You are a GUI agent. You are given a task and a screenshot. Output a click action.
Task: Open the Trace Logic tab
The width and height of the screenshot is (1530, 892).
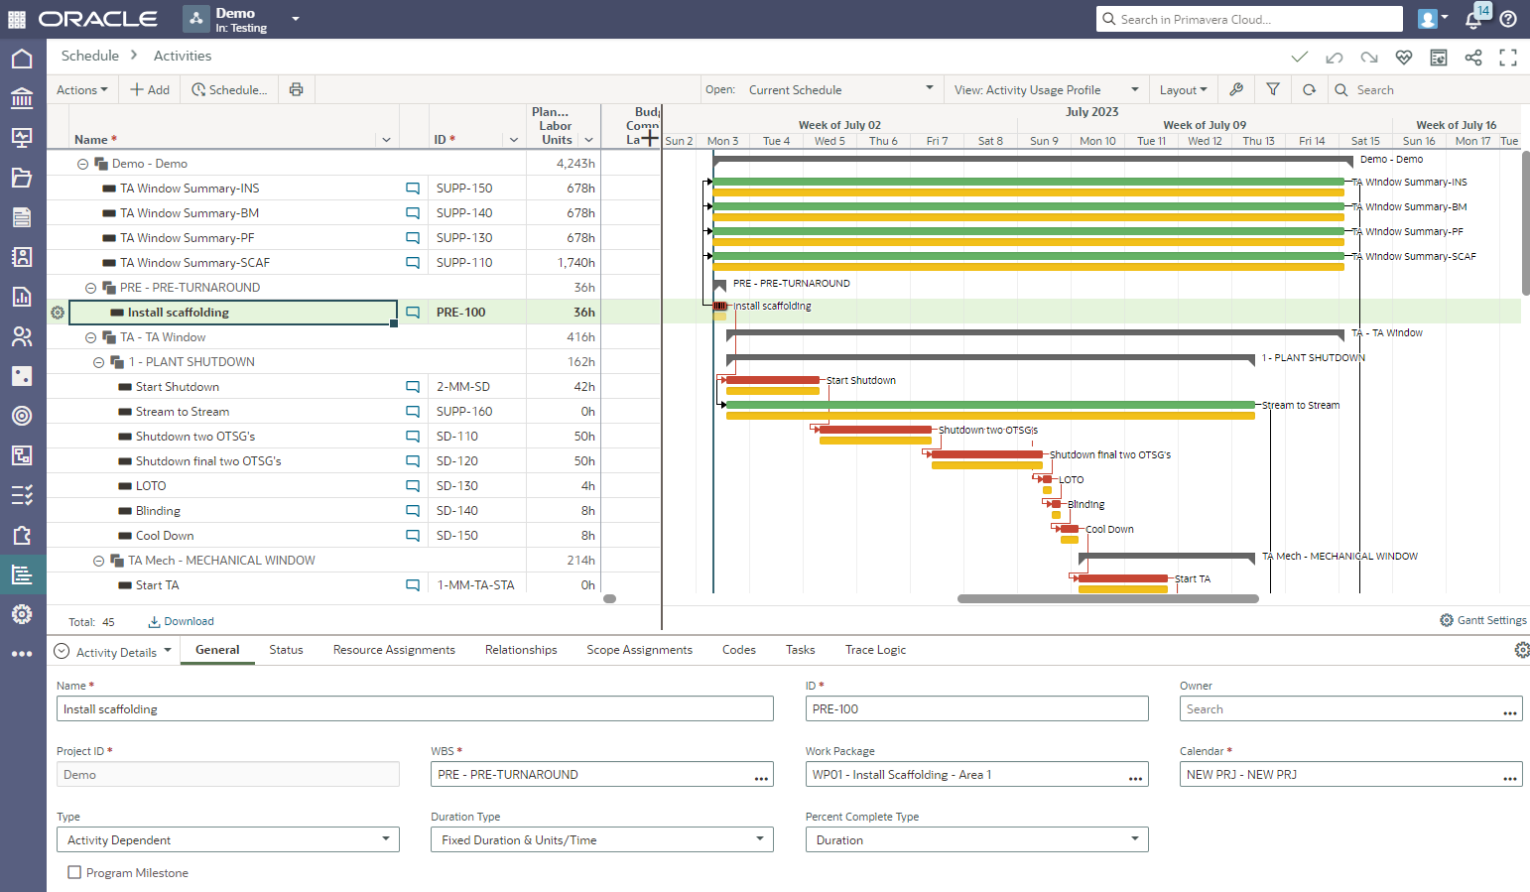(874, 650)
